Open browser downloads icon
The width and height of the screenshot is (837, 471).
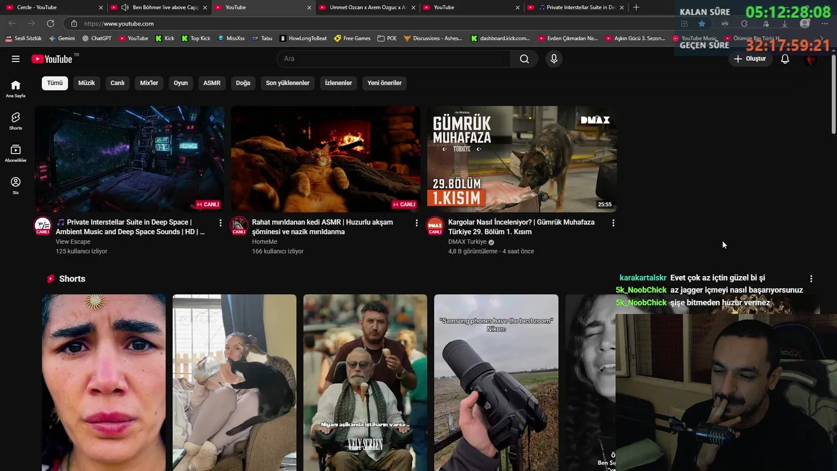tap(785, 24)
